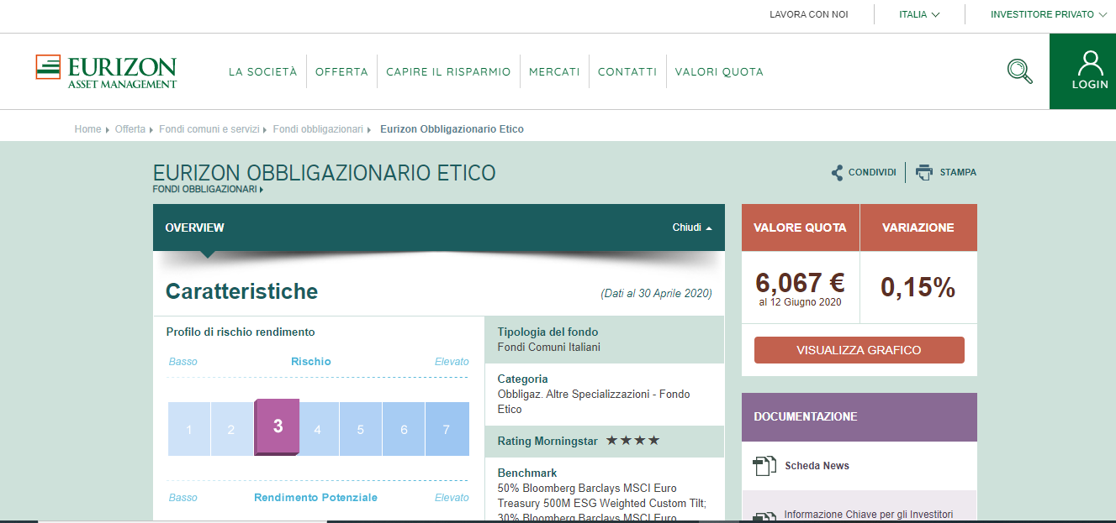Click the Morningstar rating stars
The height and width of the screenshot is (523, 1116).
click(632, 441)
